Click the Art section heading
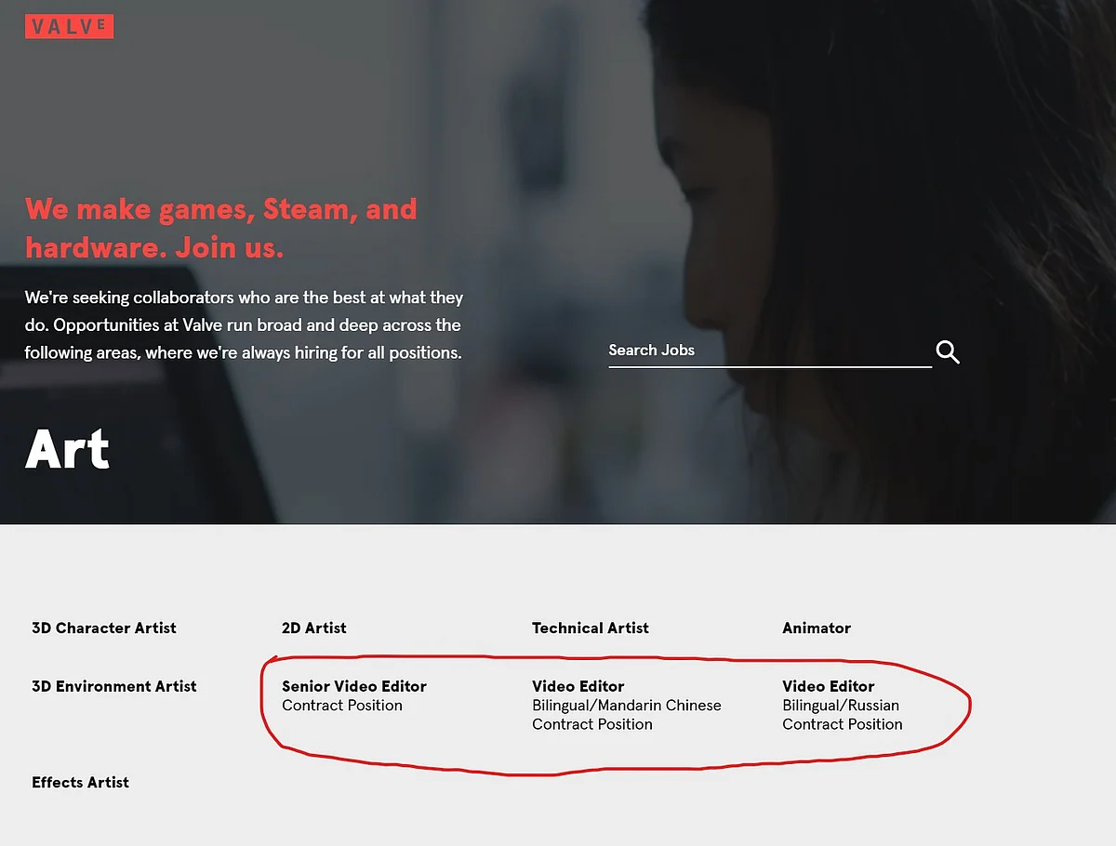 67,449
